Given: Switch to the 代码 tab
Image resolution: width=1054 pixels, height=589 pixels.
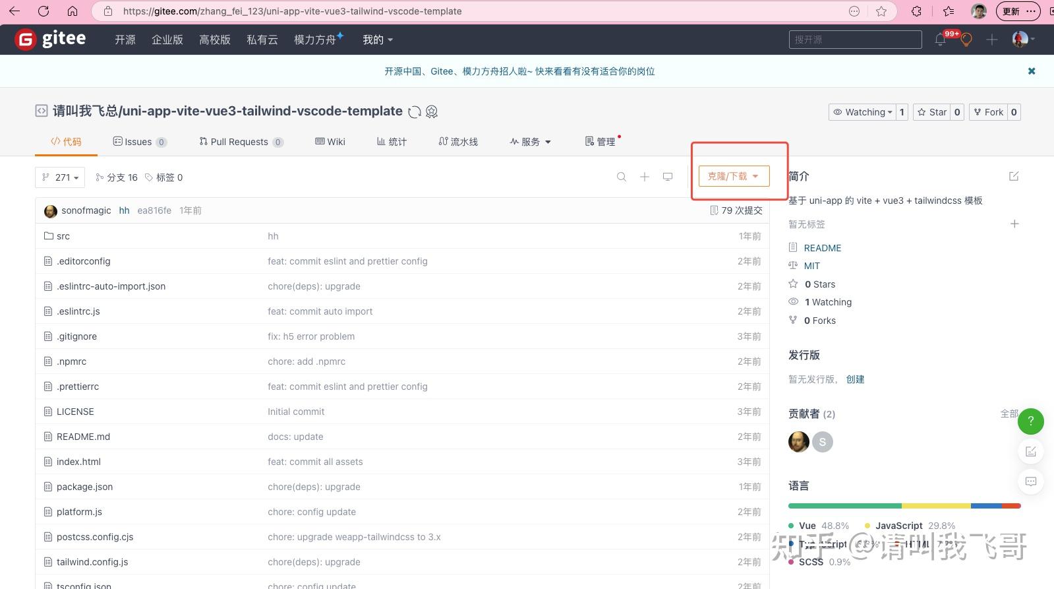Looking at the screenshot, I should pos(66,142).
